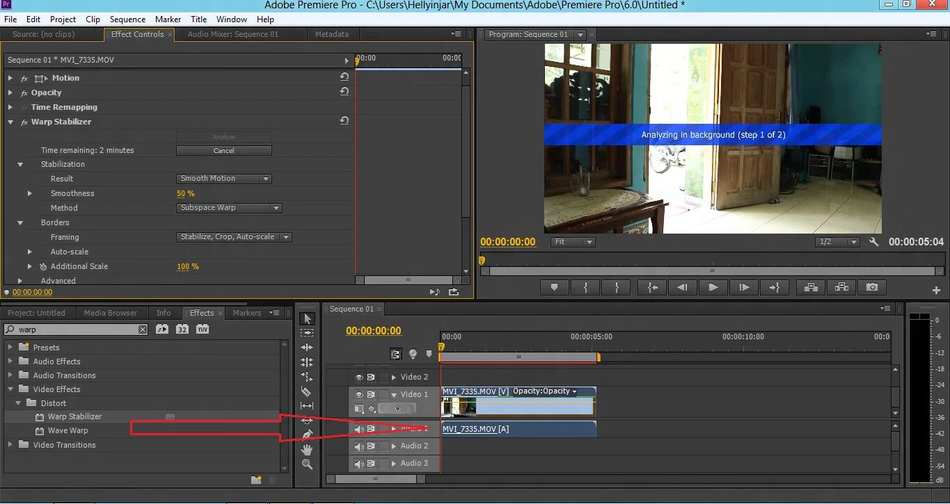Step forward one frame
950x504 pixels.
point(744,287)
